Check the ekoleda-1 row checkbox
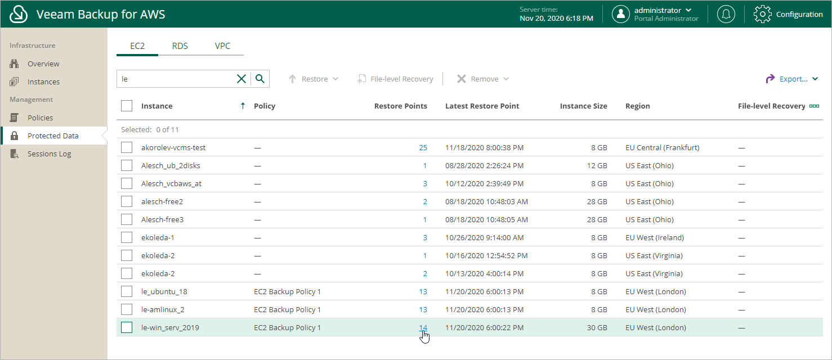The image size is (832, 360). 127,237
